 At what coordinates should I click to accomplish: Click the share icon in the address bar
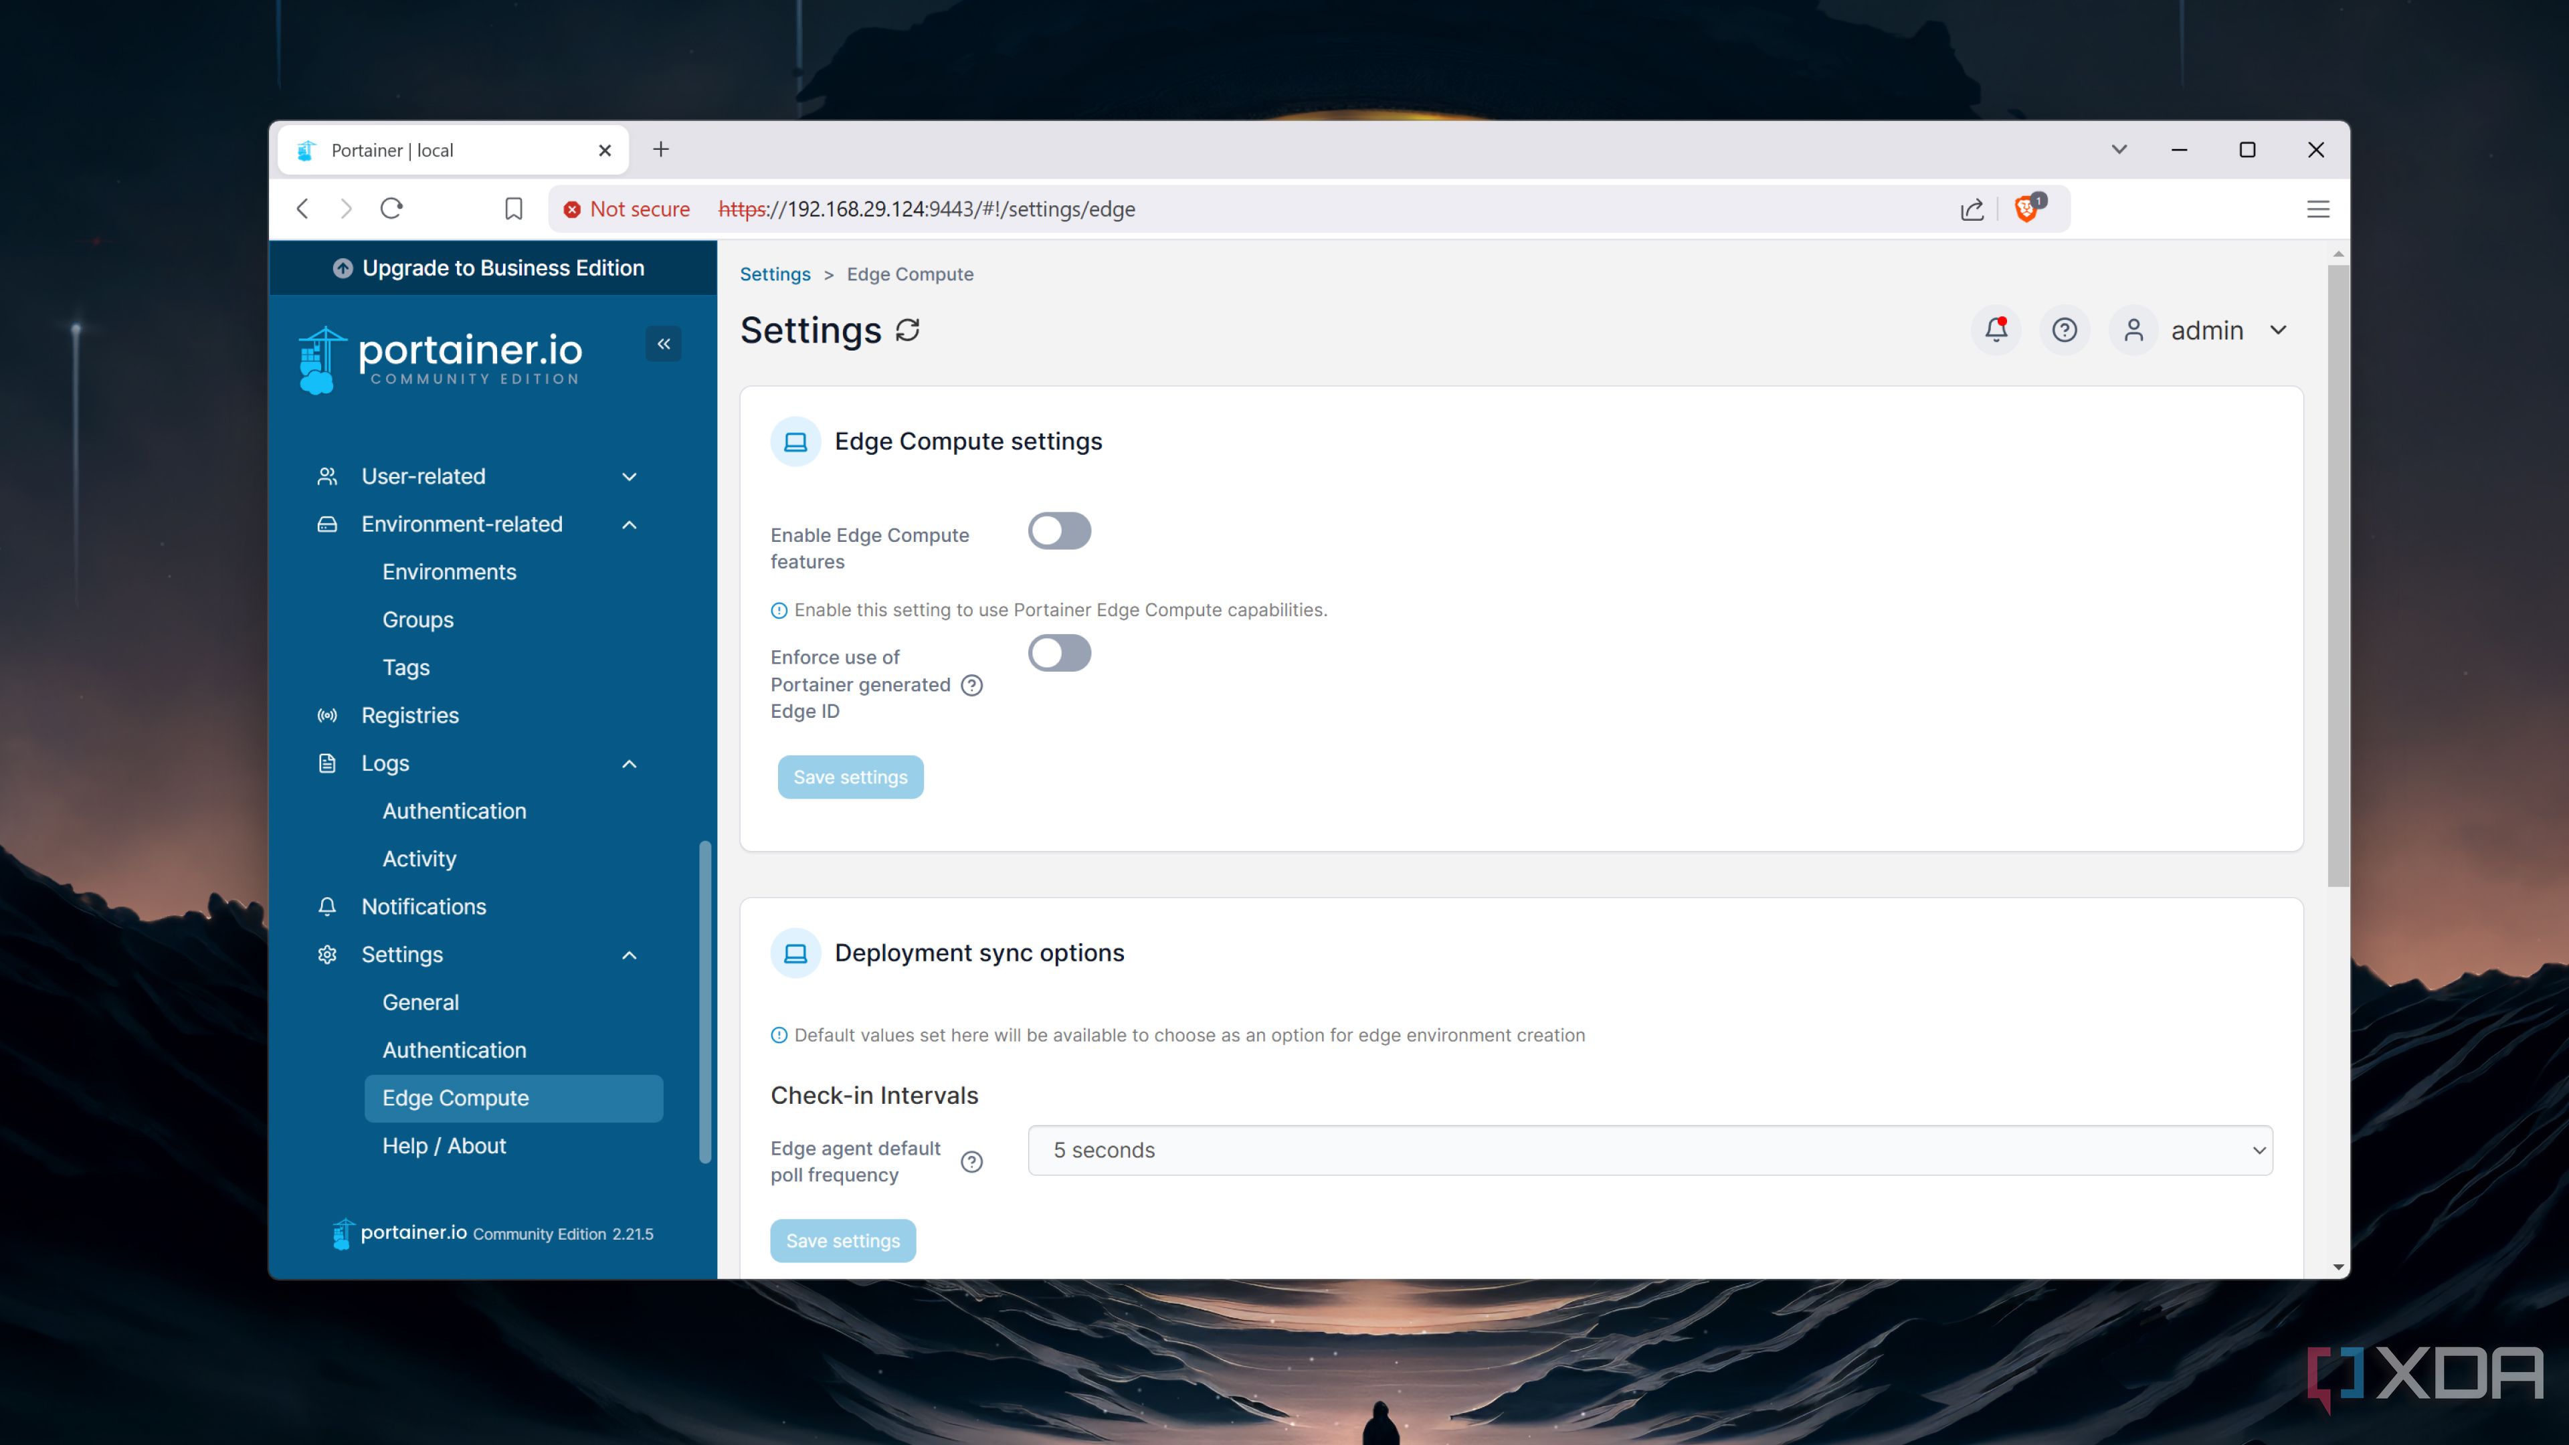tap(1972, 209)
